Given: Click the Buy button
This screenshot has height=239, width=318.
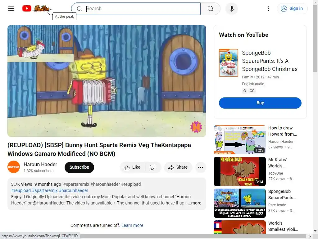Looking at the screenshot, I should coord(260,103).
